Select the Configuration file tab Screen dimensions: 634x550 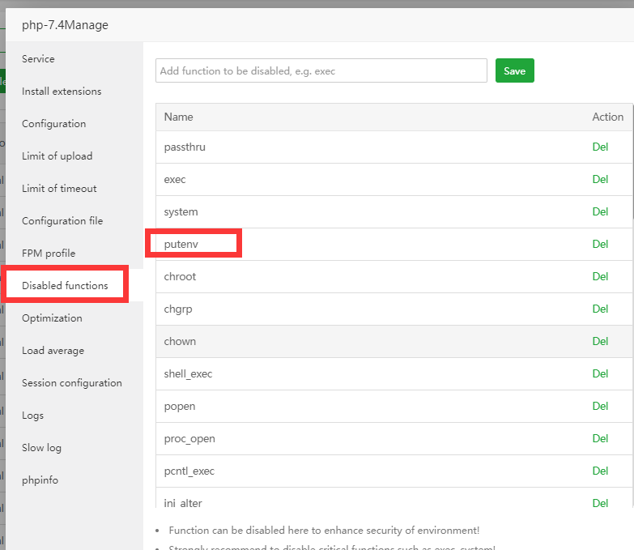62,221
